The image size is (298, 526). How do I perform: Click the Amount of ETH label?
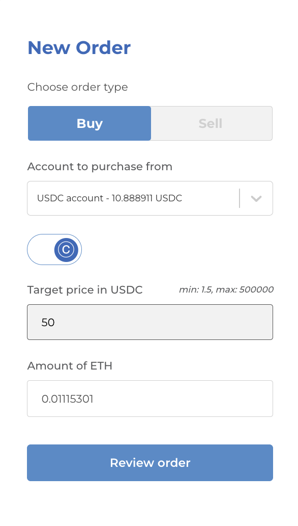point(70,365)
